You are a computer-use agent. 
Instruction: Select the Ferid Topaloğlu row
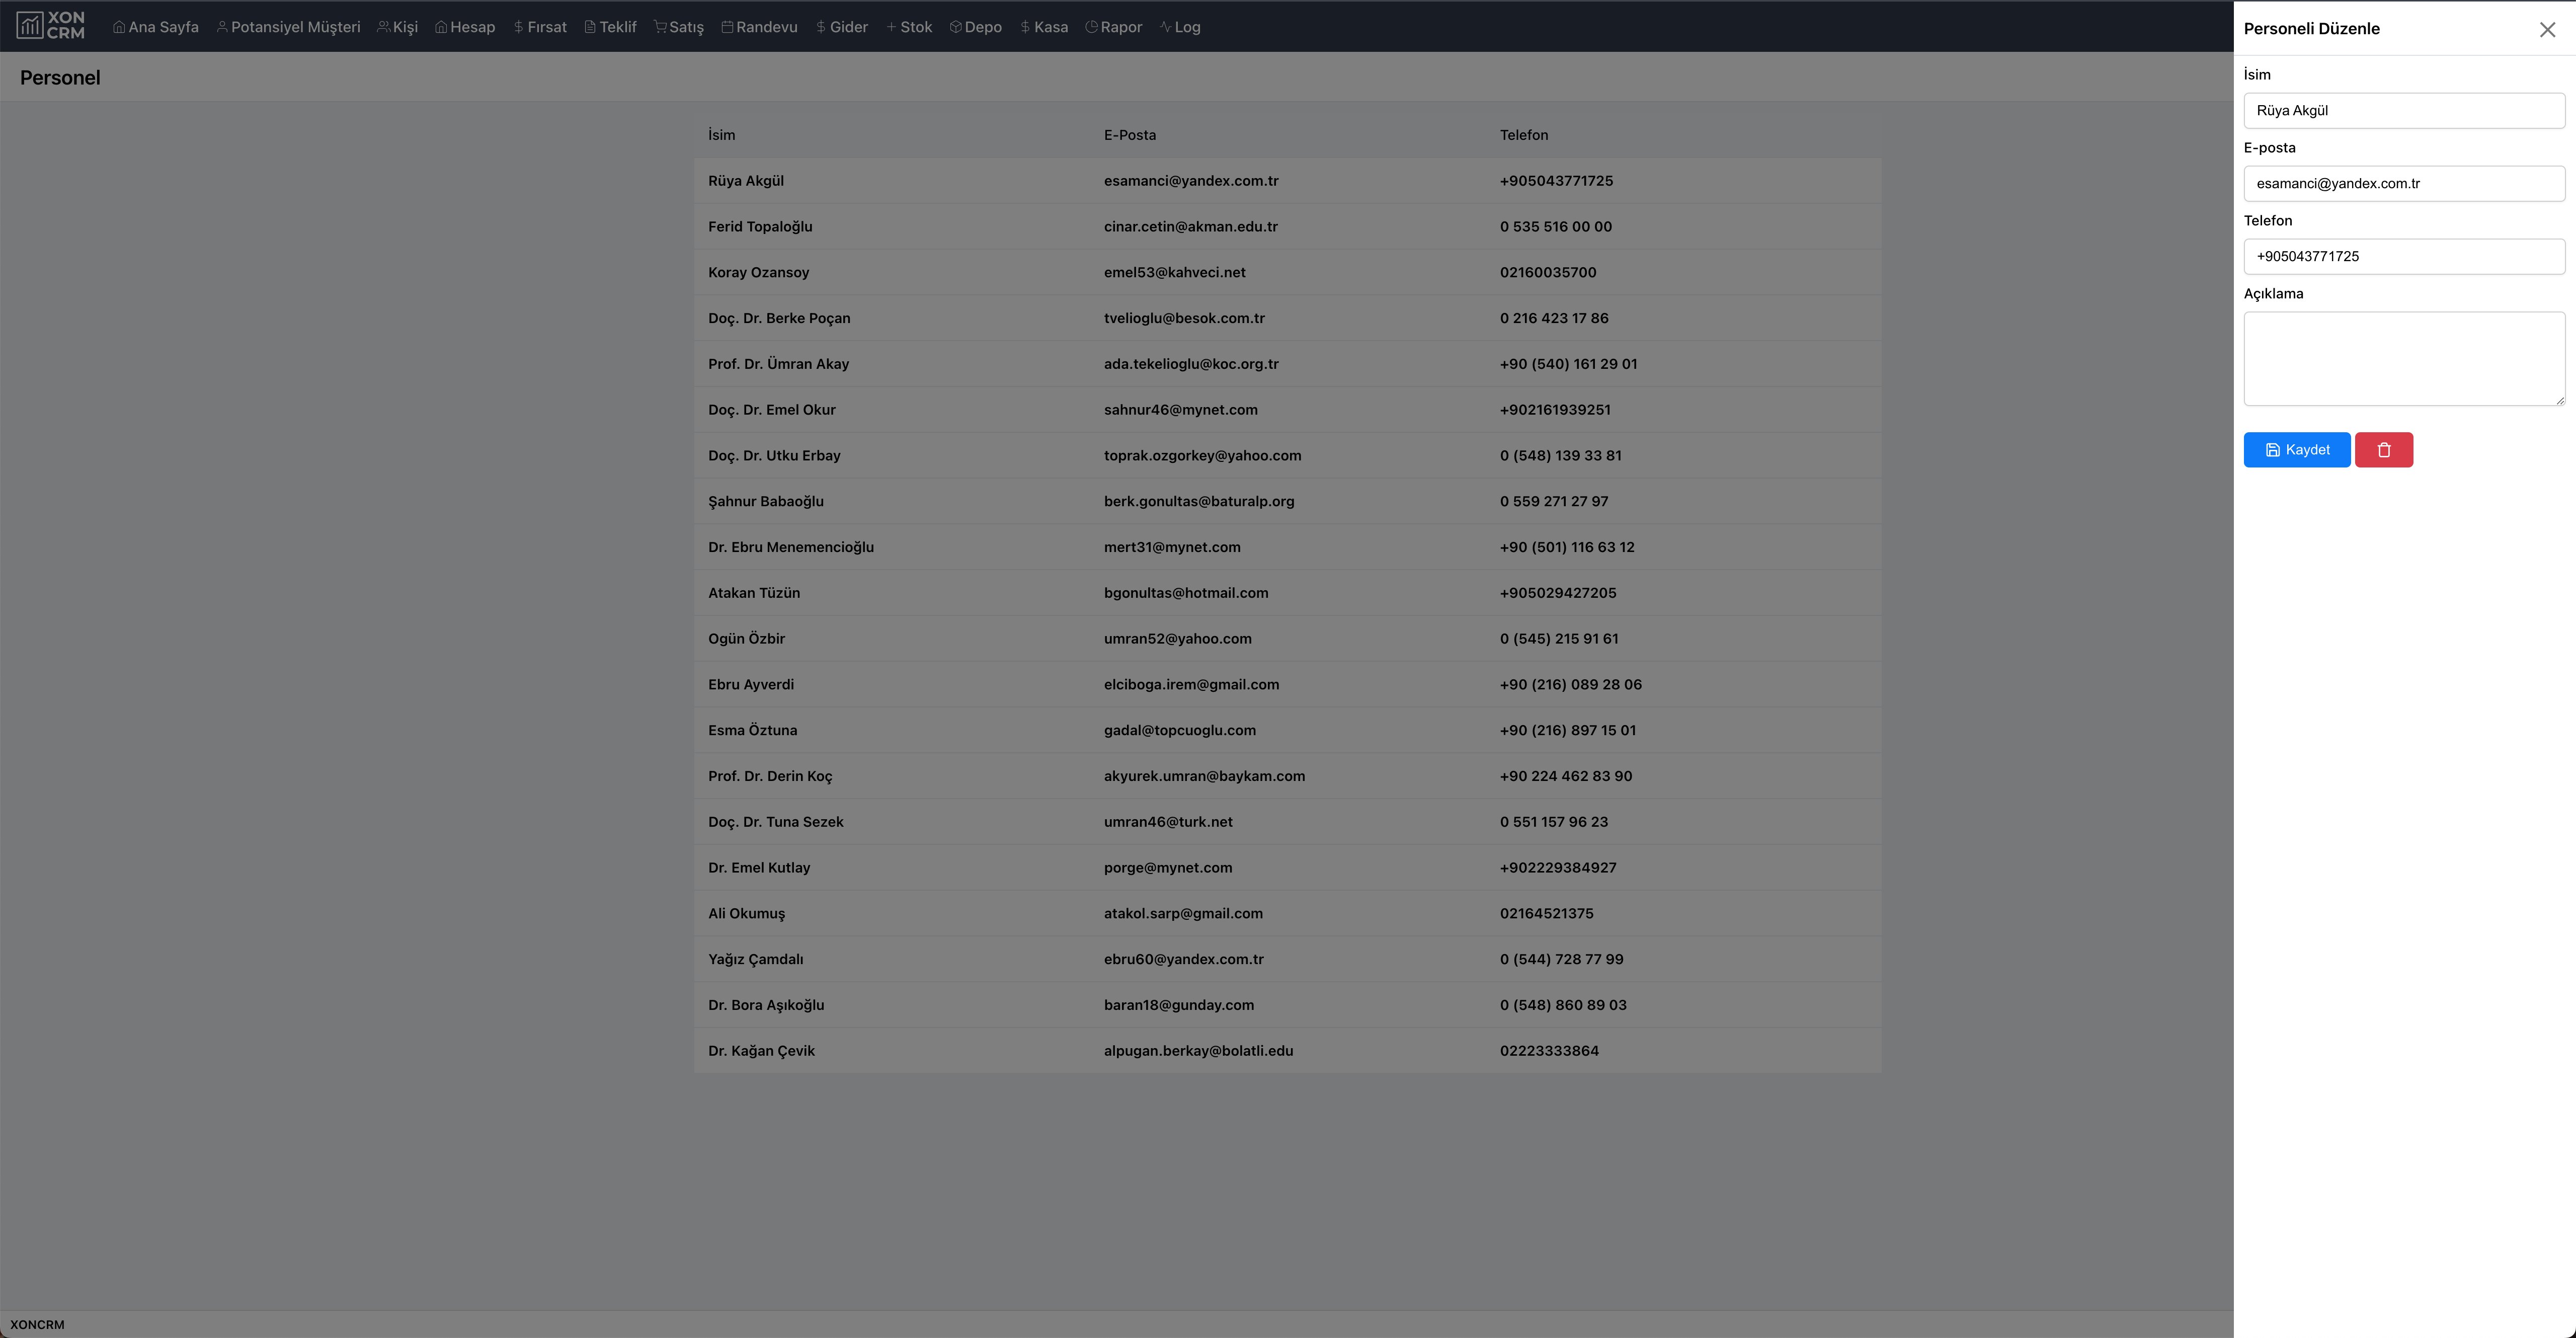pos(1287,227)
